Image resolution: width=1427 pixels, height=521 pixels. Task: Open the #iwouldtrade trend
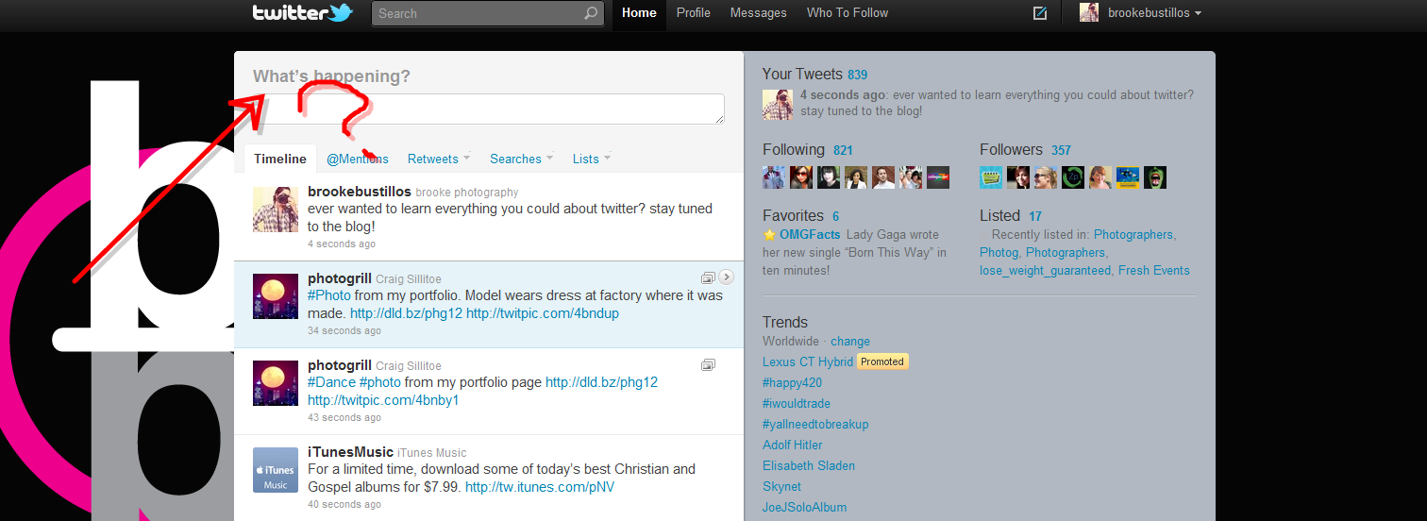[797, 403]
